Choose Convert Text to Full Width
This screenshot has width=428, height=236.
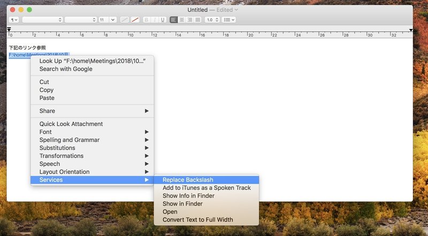click(207, 219)
